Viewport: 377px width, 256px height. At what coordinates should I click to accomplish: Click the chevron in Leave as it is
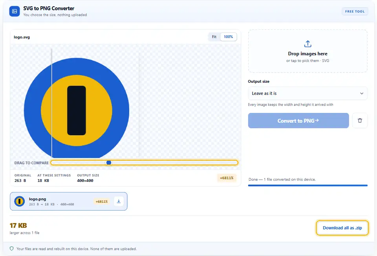click(361, 93)
